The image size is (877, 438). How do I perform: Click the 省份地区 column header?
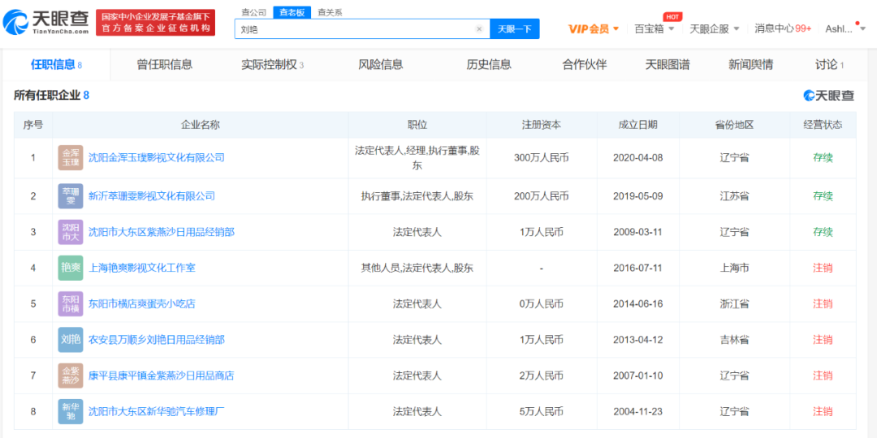click(x=735, y=125)
